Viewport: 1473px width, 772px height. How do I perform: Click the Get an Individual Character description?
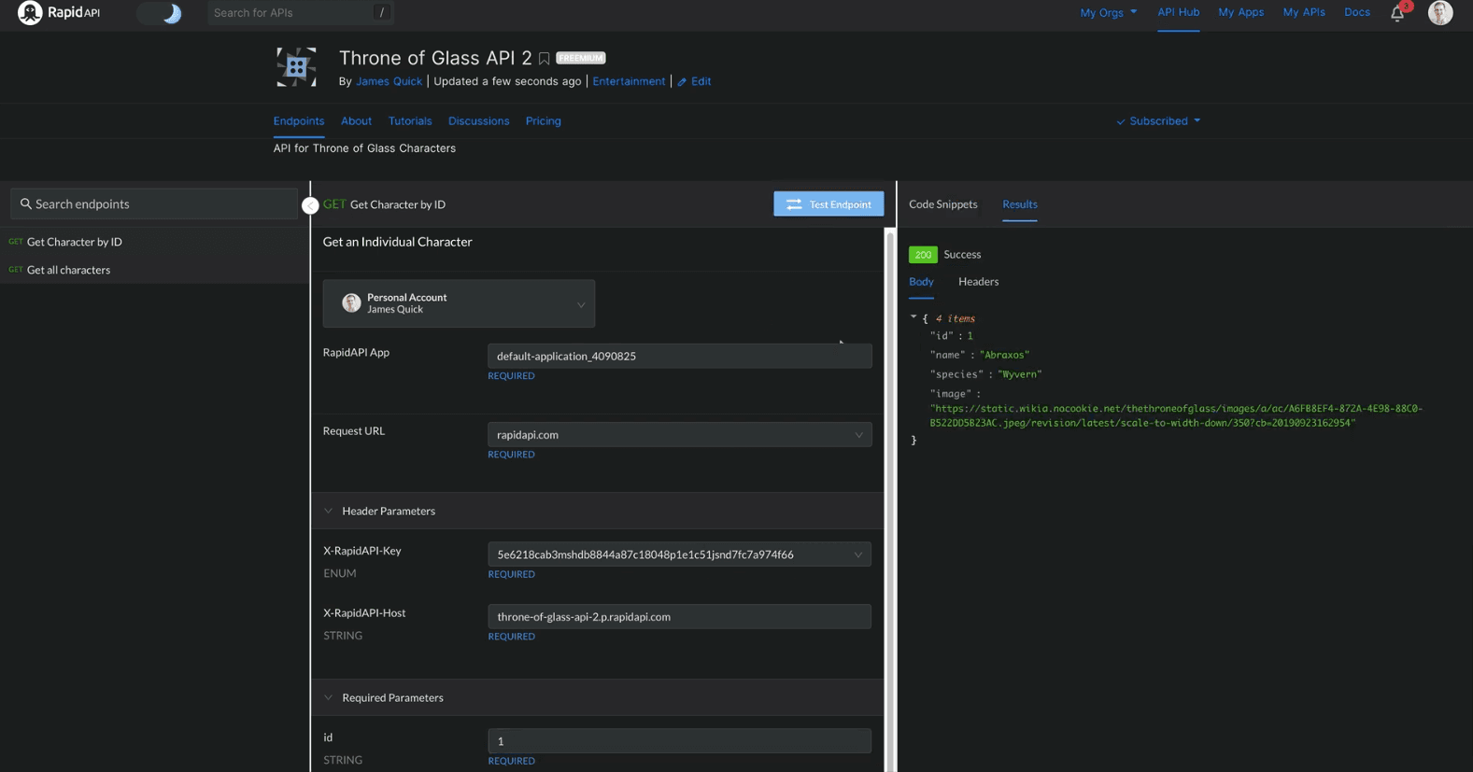(397, 242)
